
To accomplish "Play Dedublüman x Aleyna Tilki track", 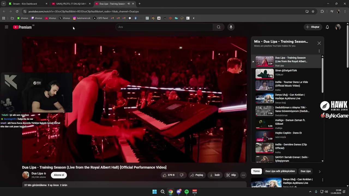I will click(286, 111).
